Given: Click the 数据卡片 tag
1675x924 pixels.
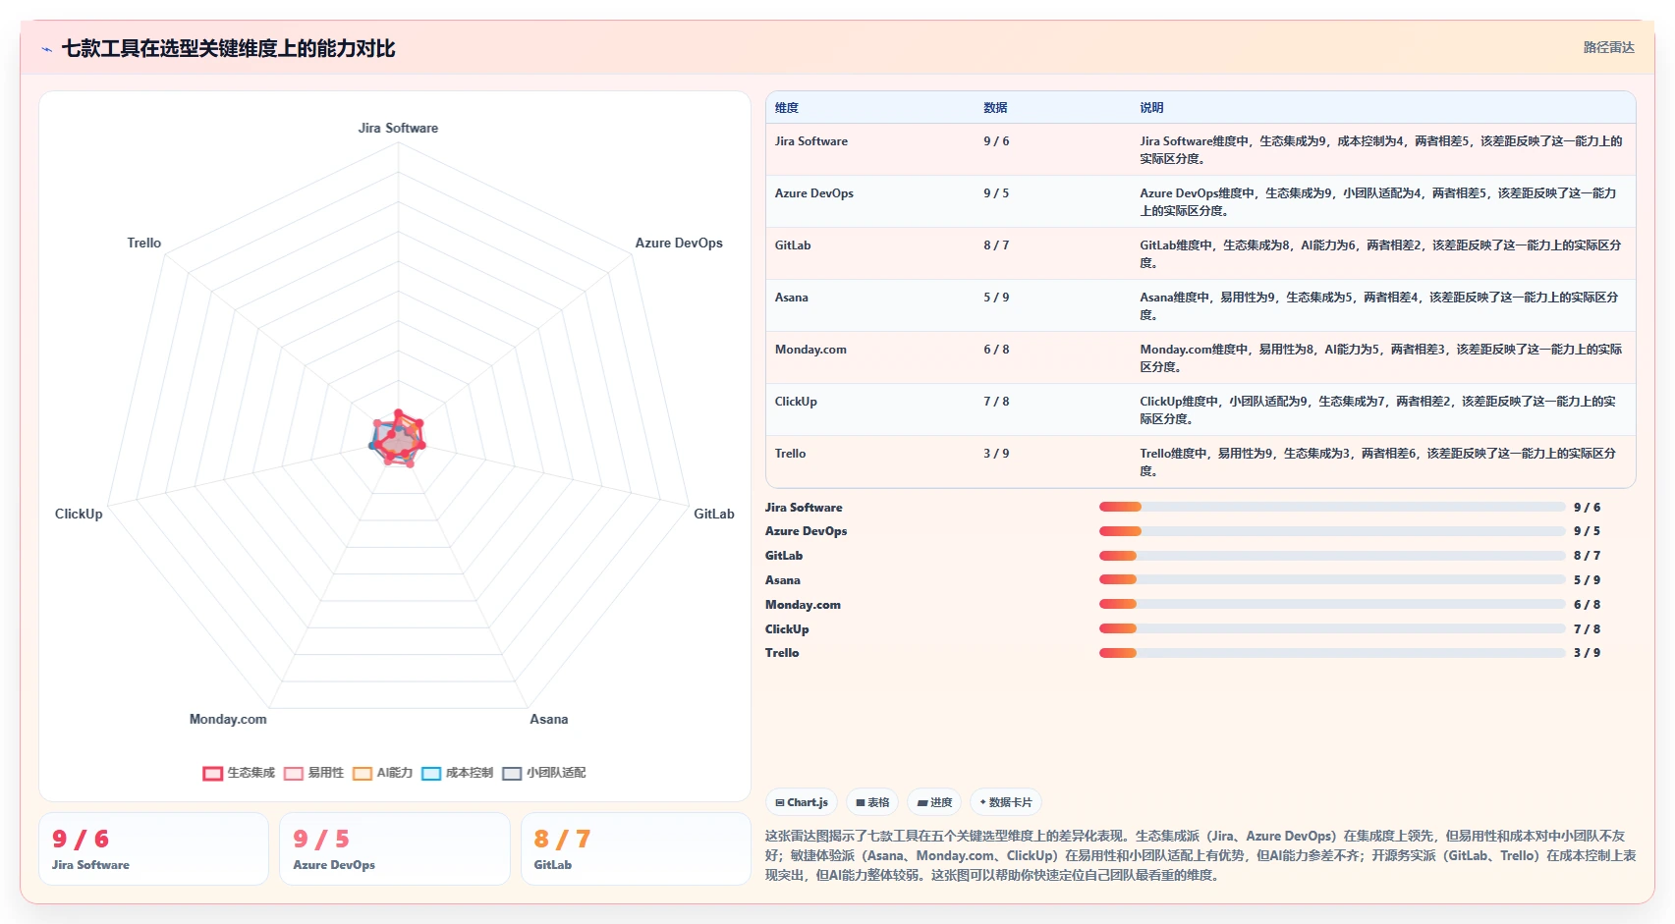Looking at the screenshot, I should pos(1006,802).
